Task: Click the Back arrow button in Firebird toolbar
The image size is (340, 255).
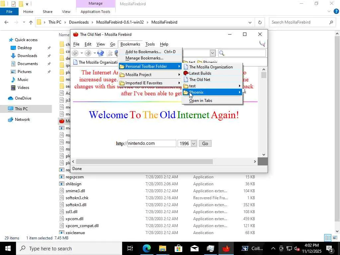Action: [x=75, y=53]
